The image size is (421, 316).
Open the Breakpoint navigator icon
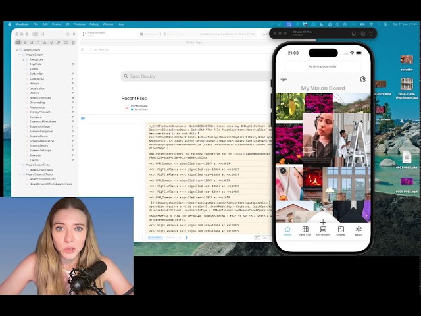(x=66, y=42)
